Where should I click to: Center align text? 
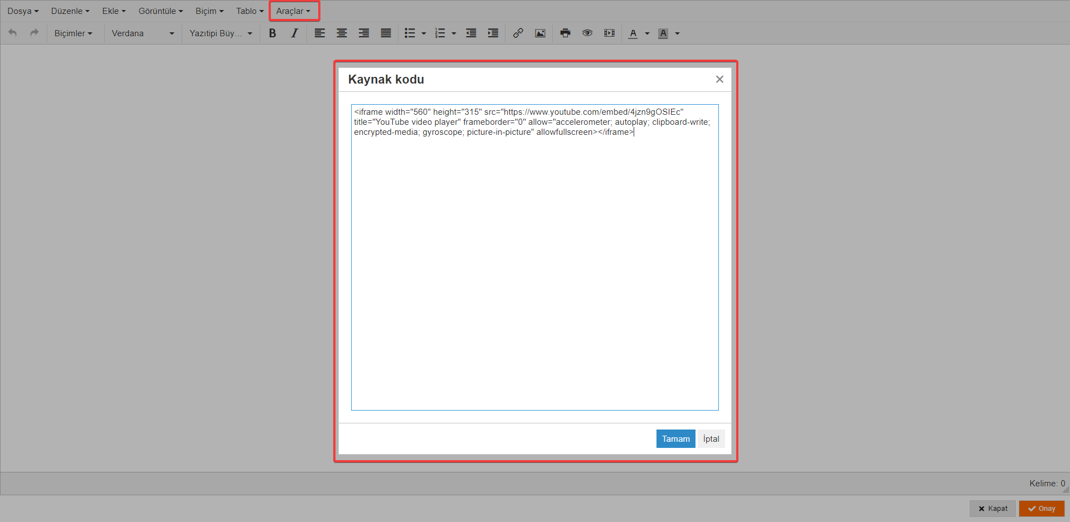(x=342, y=33)
